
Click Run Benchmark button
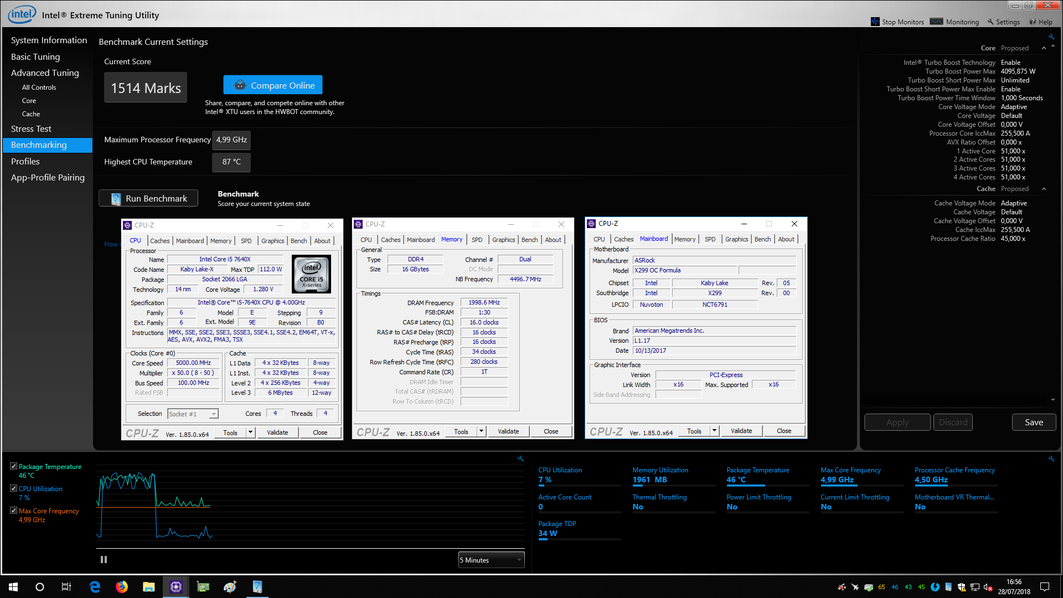(148, 199)
